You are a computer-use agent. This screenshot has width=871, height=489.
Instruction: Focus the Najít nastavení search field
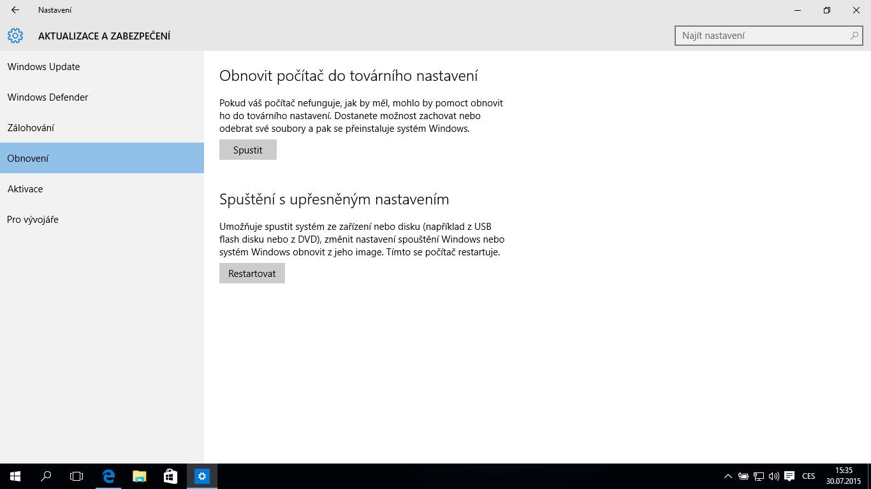tap(768, 36)
